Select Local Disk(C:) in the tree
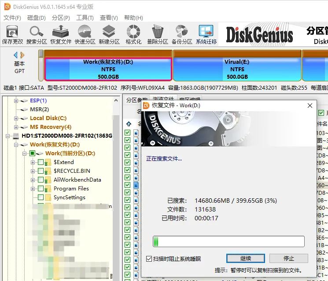Screen dimensions: 328x281 [48, 118]
